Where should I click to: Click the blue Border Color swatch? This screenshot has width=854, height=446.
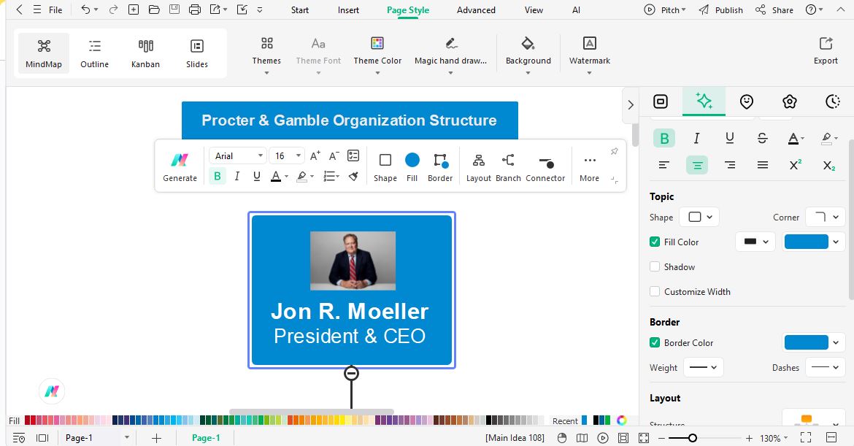[806, 342]
